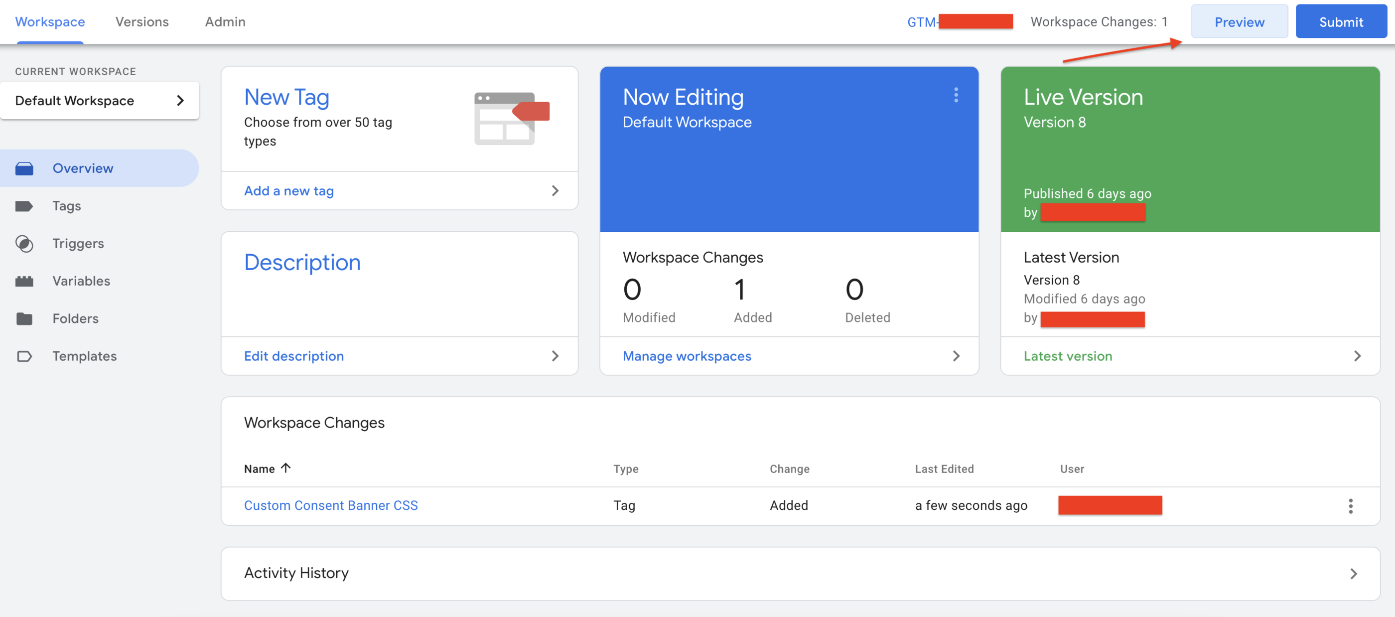Click the chevron next to Latest version

click(1357, 356)
